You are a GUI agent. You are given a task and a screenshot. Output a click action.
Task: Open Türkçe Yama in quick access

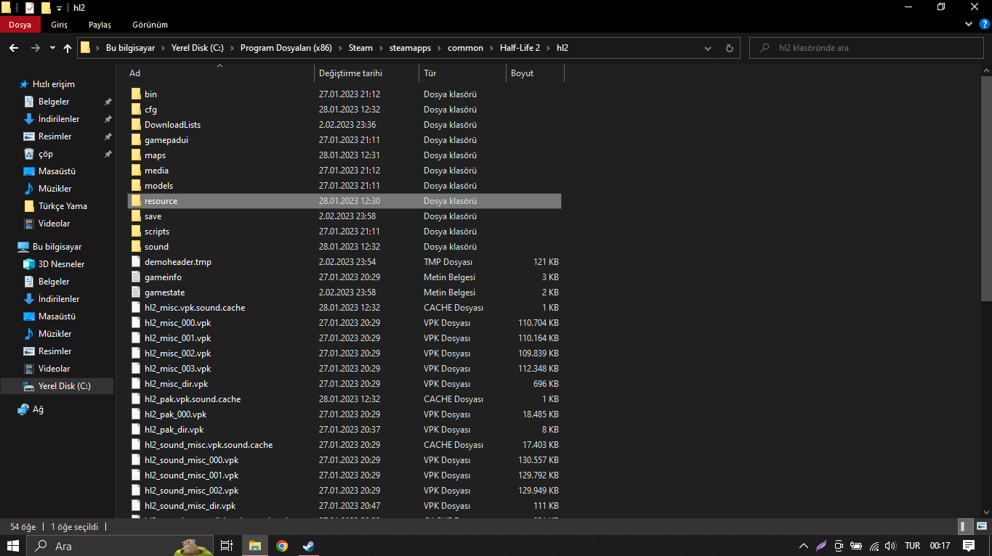point(62,206)
